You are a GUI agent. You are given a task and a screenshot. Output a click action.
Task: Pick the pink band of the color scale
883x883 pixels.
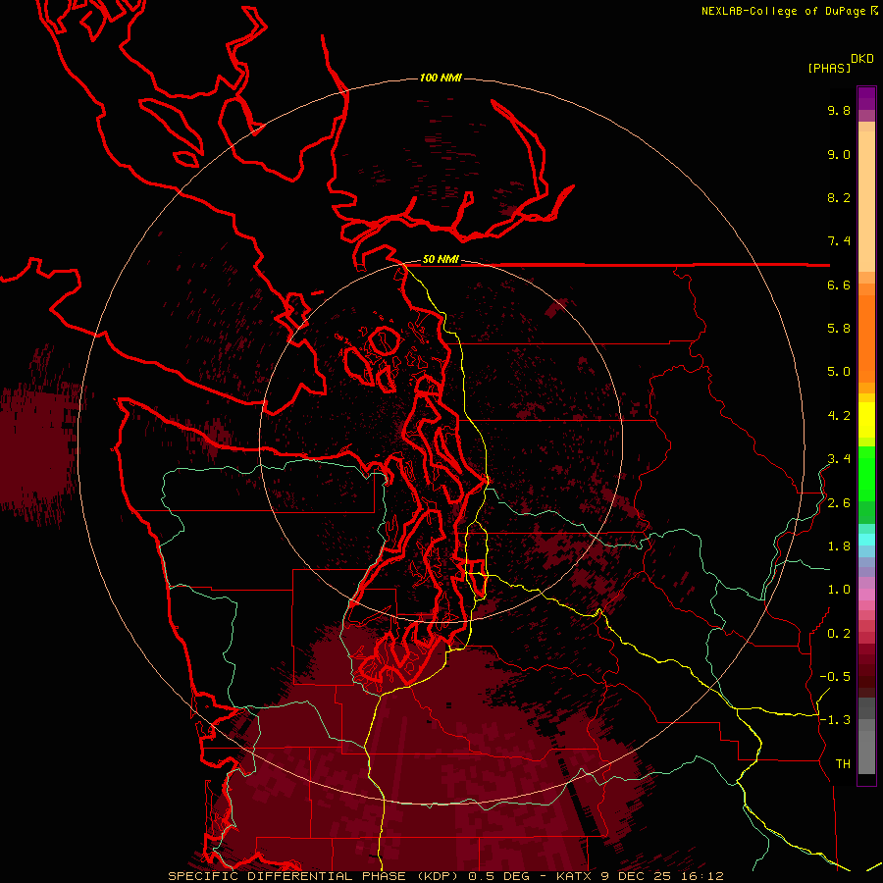click(866, 595)
